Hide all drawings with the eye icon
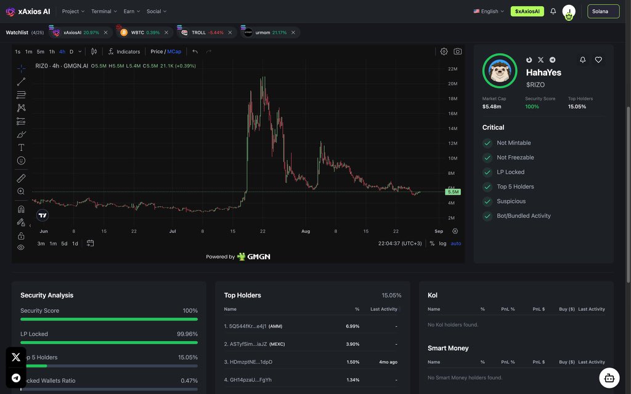 point(21,247)
